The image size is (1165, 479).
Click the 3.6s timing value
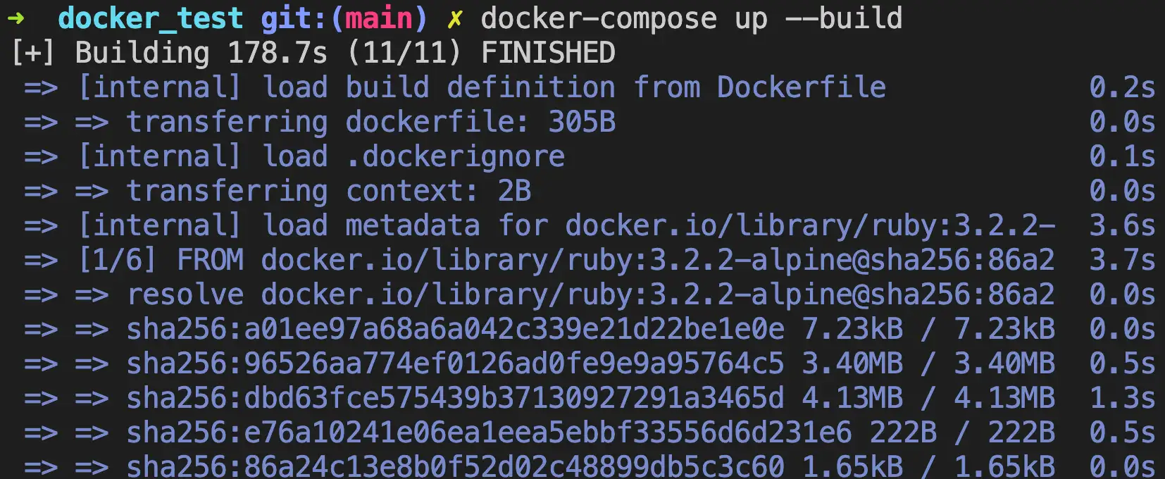(x=1122, y=226)
